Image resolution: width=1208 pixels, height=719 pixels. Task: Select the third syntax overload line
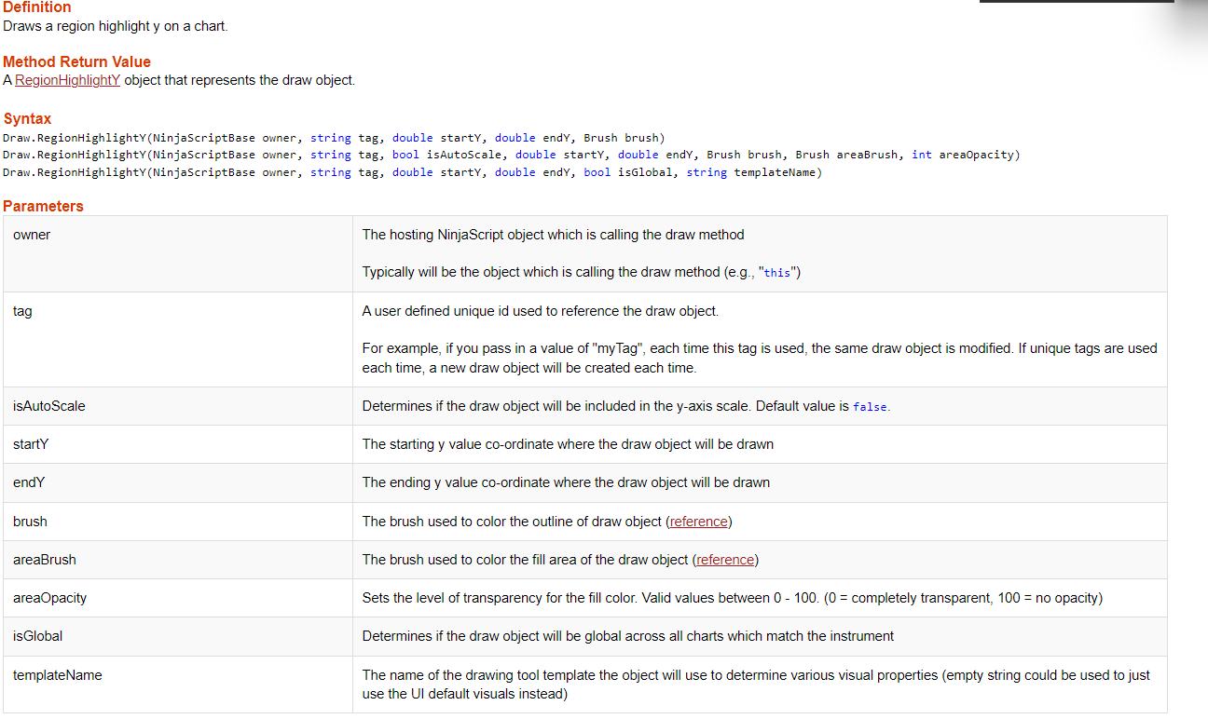(x=410, y=171)
